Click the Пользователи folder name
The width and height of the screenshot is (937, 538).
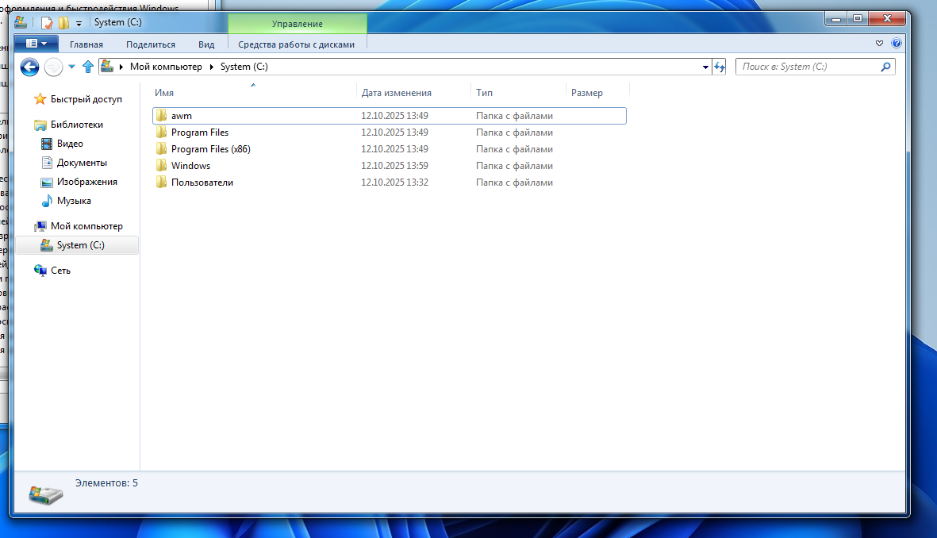coord(202,183)
